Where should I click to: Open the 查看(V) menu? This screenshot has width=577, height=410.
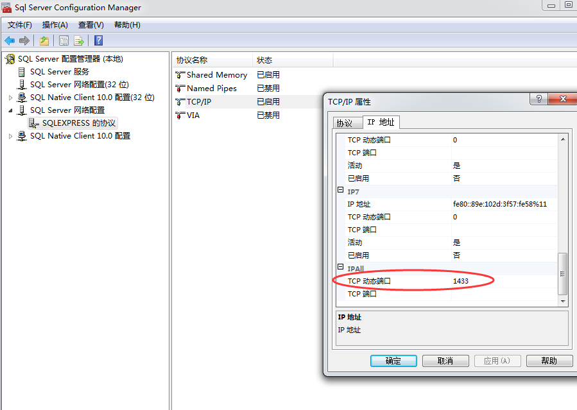pyautogui.click(x=91, y=25)
